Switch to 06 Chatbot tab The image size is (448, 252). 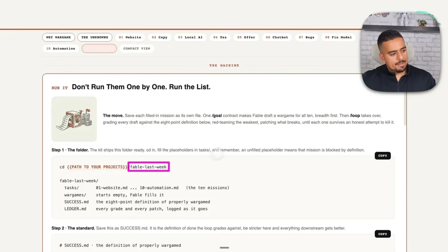pos(277,37)
